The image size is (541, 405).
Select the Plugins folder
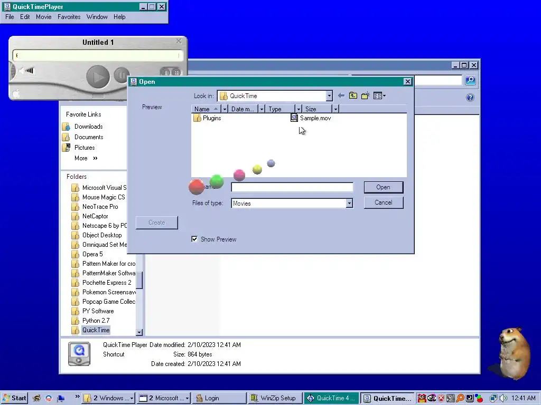pyautogui.click(x=207, y=118)
